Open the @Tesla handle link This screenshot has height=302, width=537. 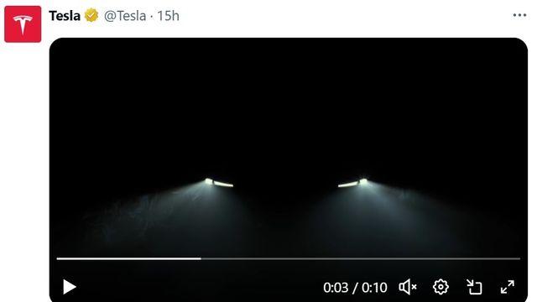(x=125, y=16)
